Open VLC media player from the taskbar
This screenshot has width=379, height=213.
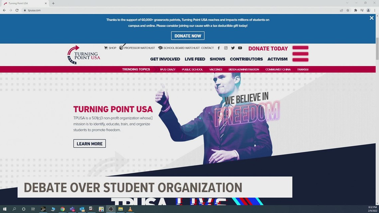click(x=130, y=209)
